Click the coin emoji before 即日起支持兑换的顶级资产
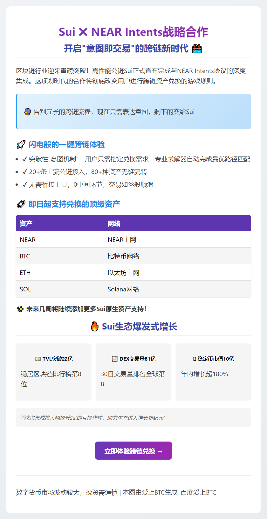 tap(21, 204)
